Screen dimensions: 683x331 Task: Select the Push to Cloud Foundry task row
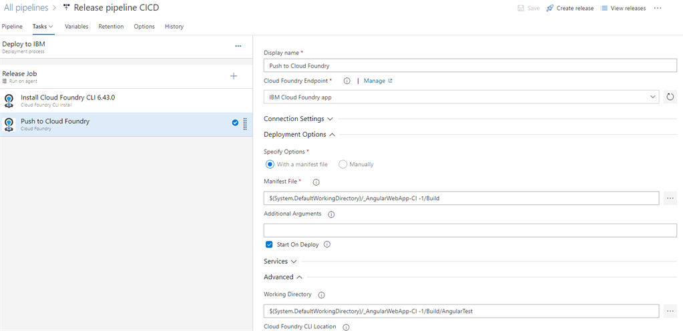pyautogui.click(x=126, y=125)
